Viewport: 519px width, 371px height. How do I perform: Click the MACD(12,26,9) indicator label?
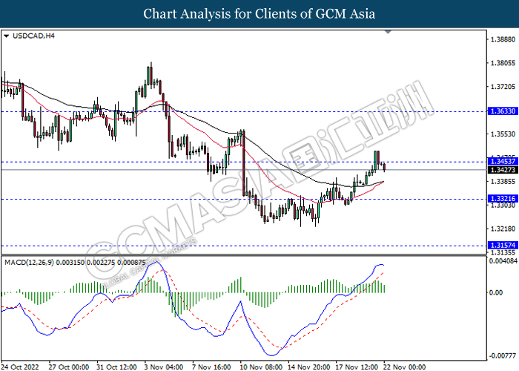tap(75, 263)
